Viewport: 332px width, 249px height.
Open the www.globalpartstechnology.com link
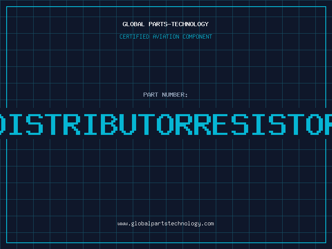pos(166,224)
